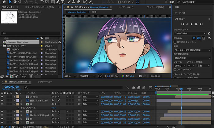Check the フルスクリーン option
Viewport: 214px width, 128px height.
pos(175,70)
